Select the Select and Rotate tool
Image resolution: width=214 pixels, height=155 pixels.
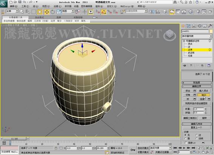click(x=53, y=12)
